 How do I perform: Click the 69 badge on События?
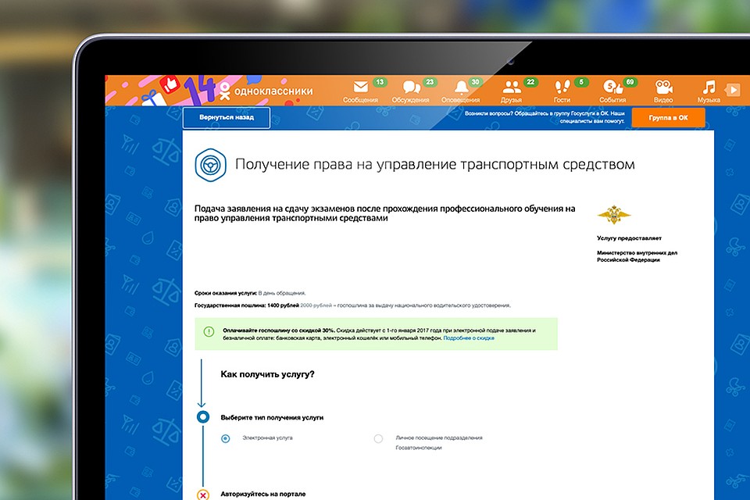pos(630,82)
